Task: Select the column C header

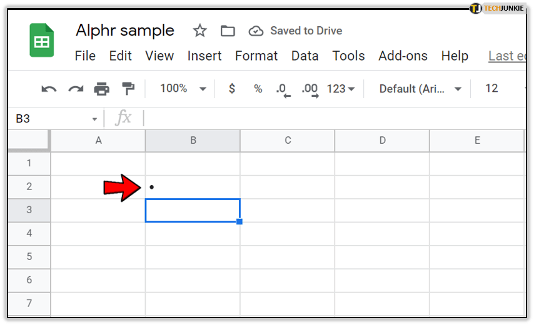Action: pos(288,141)
